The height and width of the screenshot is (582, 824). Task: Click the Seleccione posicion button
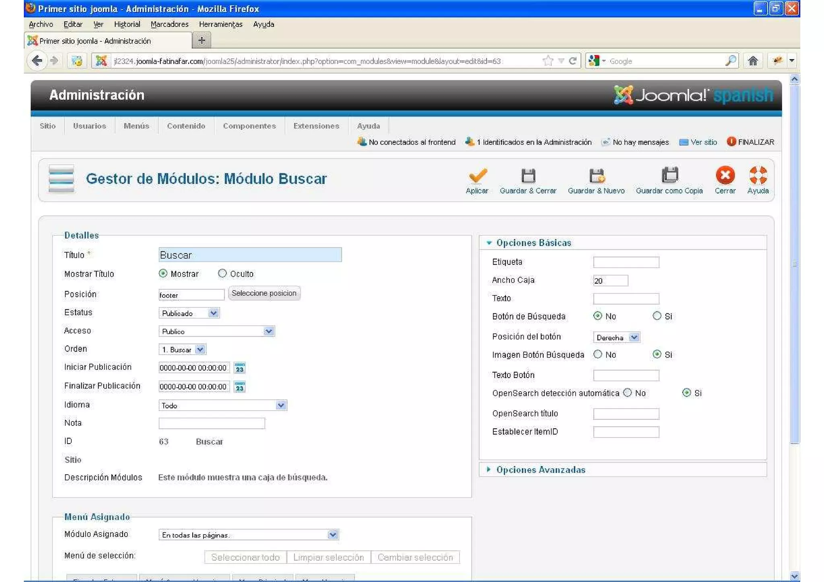tap(264, 293)
